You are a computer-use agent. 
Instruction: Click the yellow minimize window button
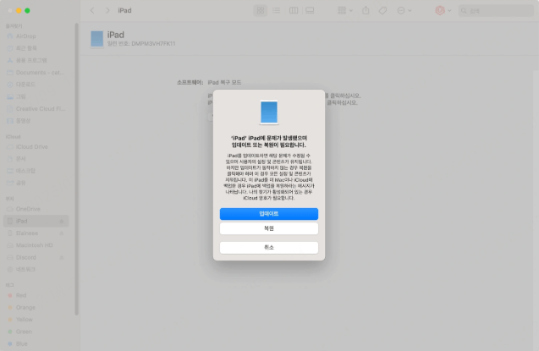[x=19, y=11]
